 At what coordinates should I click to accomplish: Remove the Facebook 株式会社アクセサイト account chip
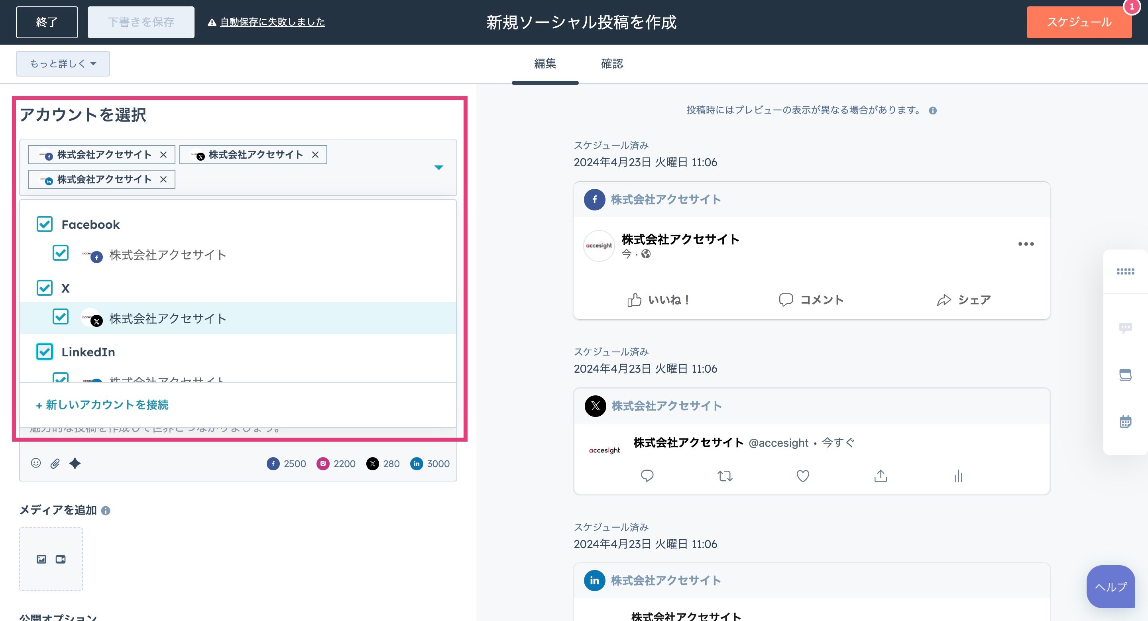[164, 155]
